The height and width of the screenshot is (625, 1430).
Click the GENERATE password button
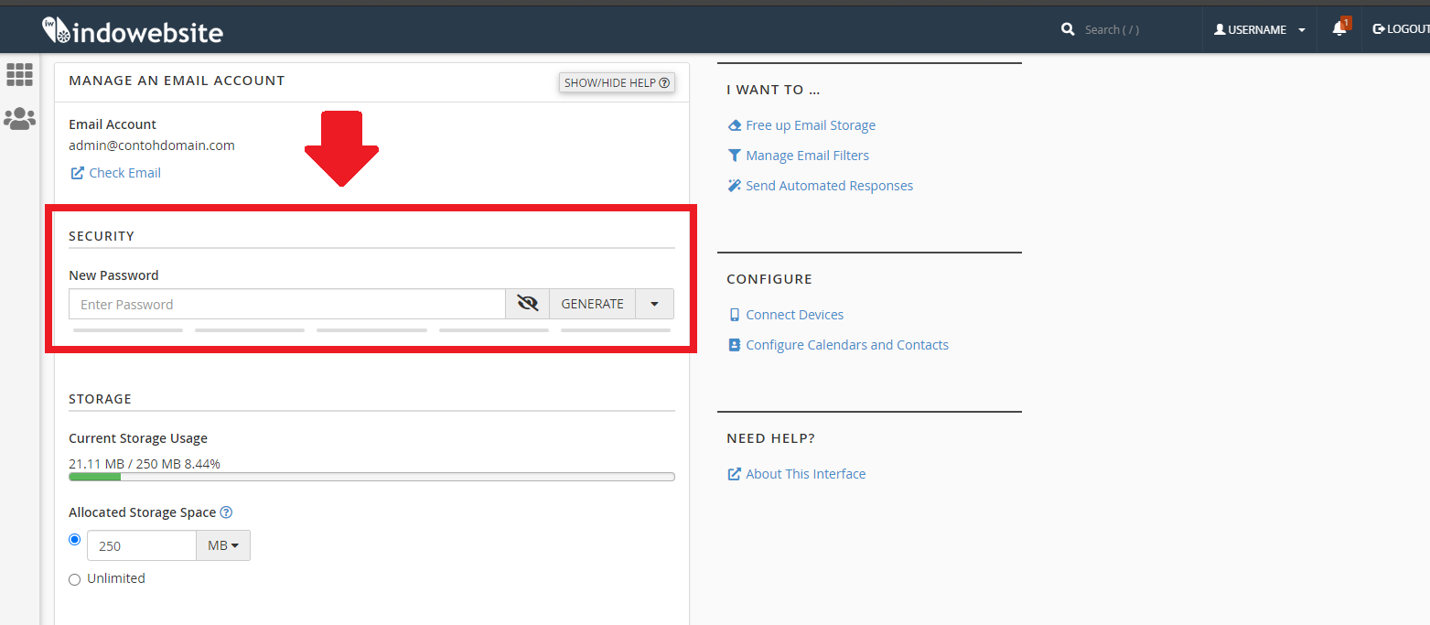tap(592, 304)
